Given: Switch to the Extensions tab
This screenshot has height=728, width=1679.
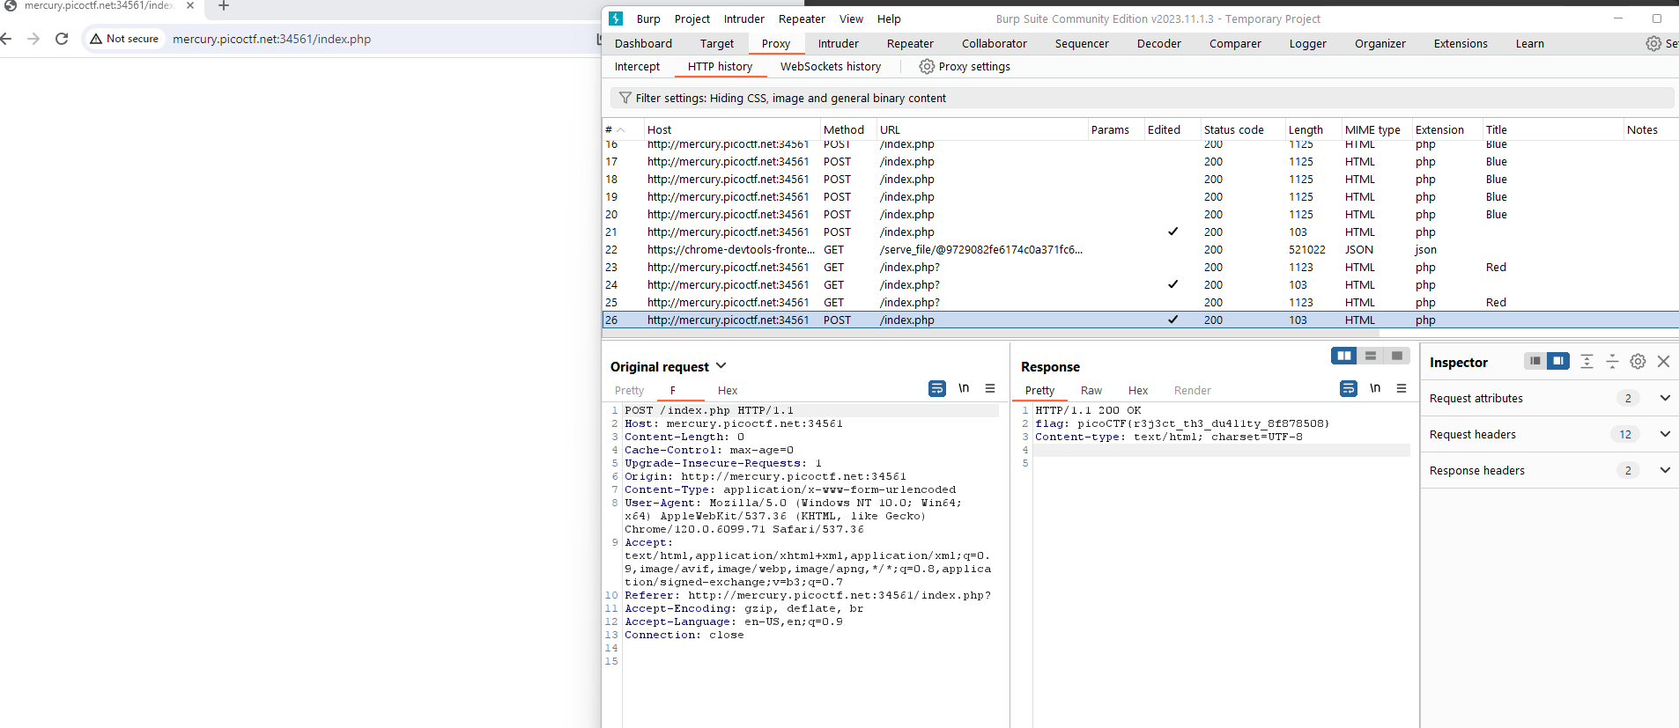Looking at the screenshot, I should pos(1461,43).
